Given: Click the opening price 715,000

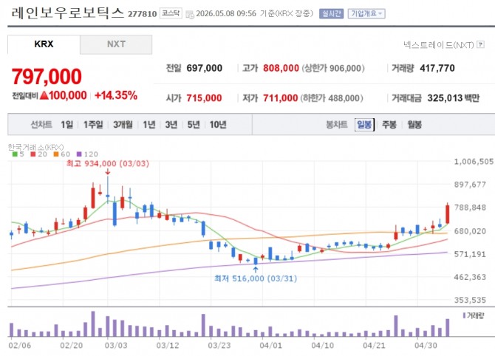Looking at the screenshot, I should click(204, 98).
